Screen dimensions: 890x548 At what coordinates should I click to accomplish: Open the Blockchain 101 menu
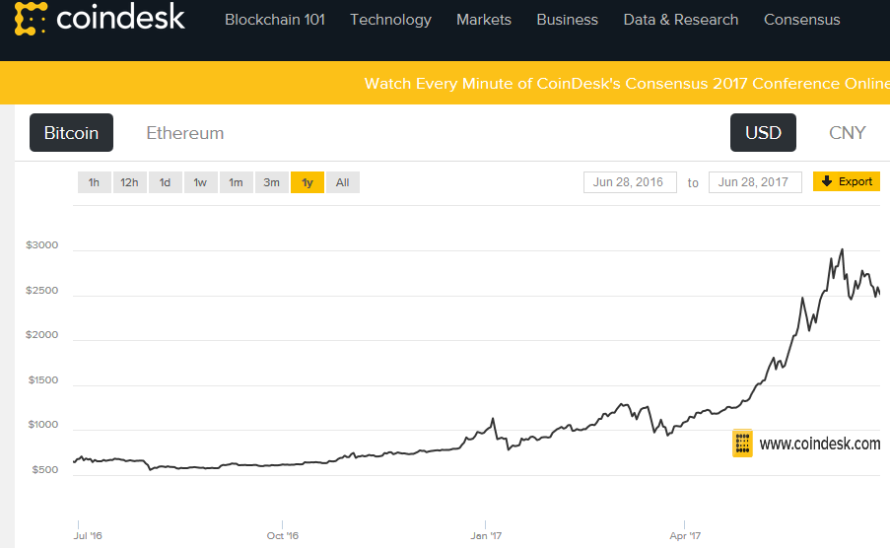click(275, 20)
